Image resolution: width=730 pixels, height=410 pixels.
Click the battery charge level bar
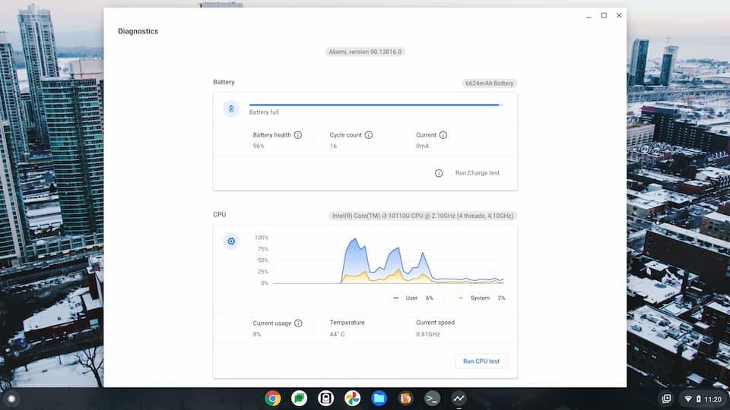coord(376,105)
